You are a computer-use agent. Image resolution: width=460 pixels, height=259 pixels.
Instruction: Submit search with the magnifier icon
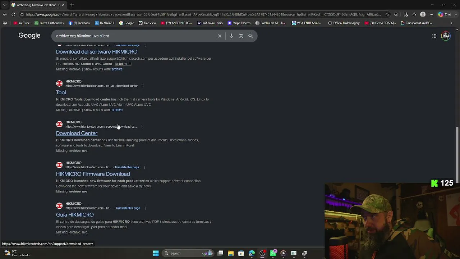250,36
